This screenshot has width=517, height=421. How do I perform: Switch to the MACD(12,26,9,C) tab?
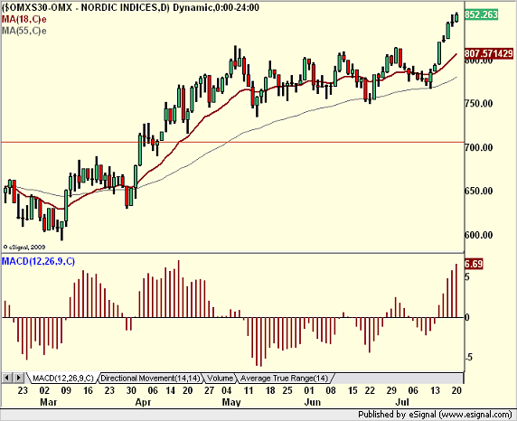62,379
